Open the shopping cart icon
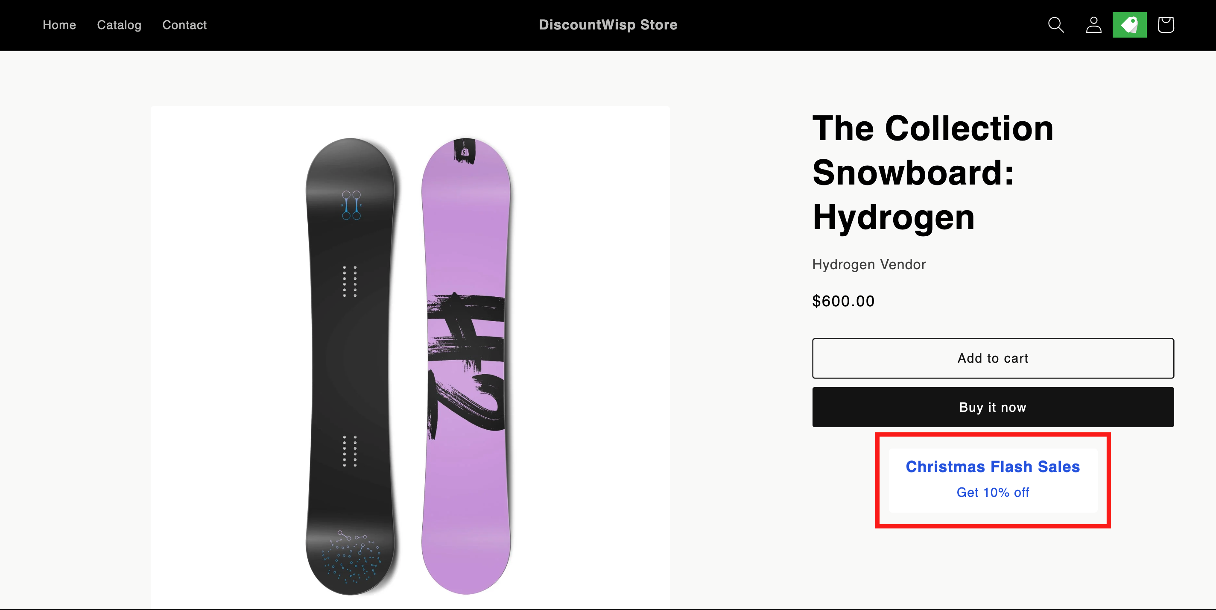The height and width of the screenshot is (610, 1216). 1166,24
